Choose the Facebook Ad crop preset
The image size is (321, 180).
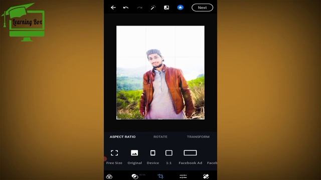click(190, 157)
